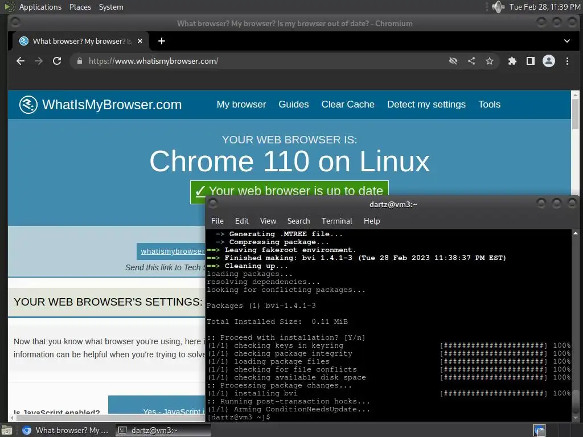Click the show desktop icon in bottom panel

click(x=6, y=430)
